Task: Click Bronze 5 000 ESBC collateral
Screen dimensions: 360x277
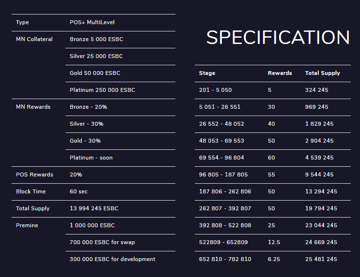Action: click(x=96, y=39)
